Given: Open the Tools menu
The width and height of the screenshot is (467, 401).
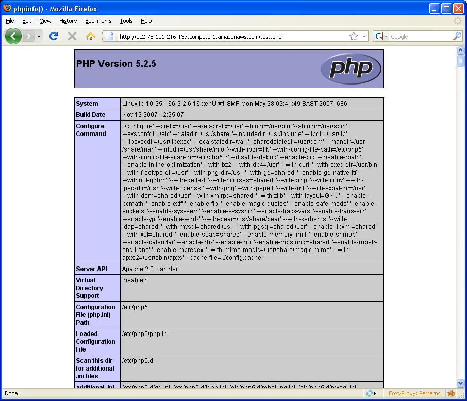Looking at the screenshot, I should pyautogui.click(x=126, y=21).
